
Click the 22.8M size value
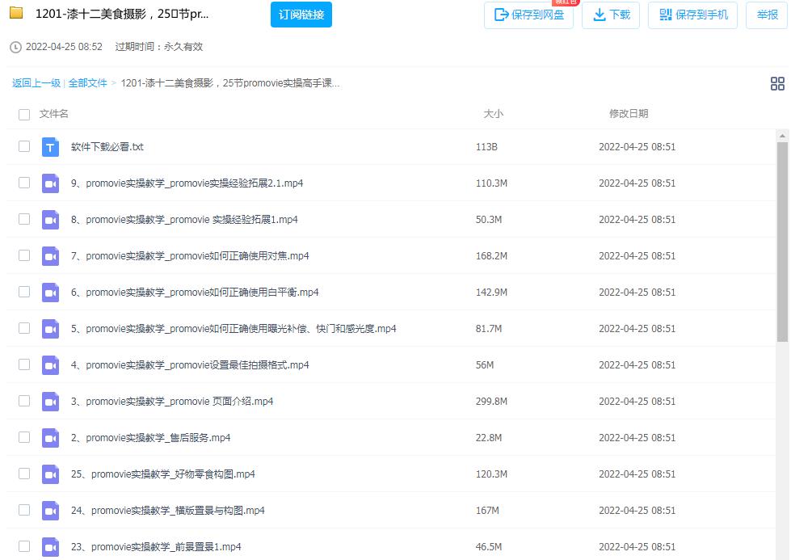click(x=489, y=437)
